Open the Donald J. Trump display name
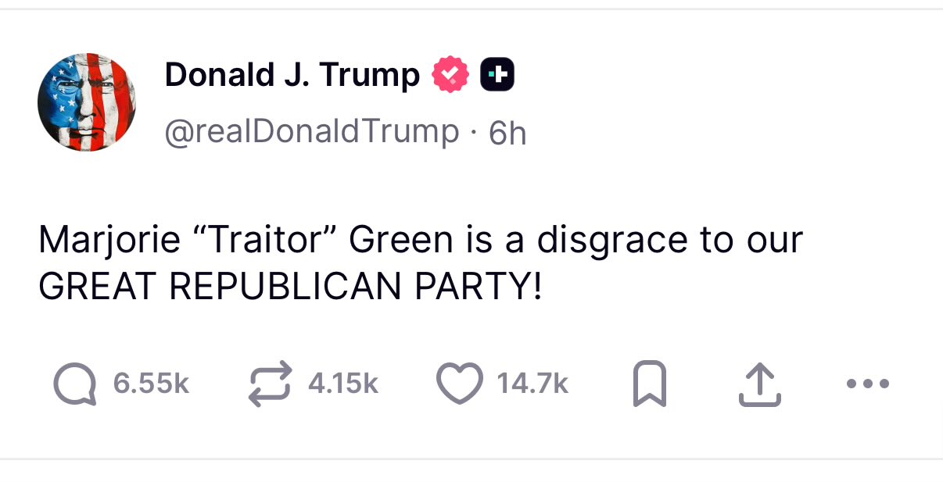 click(292, 75)
